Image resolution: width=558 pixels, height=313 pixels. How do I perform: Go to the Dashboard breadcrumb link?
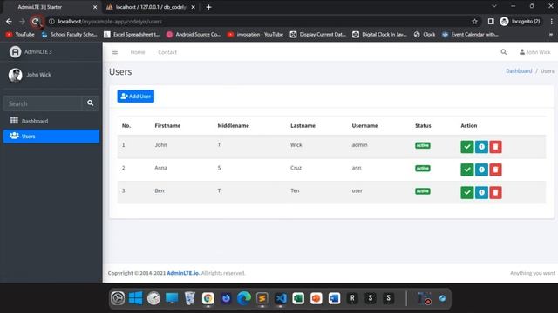[x=519, y=71]
